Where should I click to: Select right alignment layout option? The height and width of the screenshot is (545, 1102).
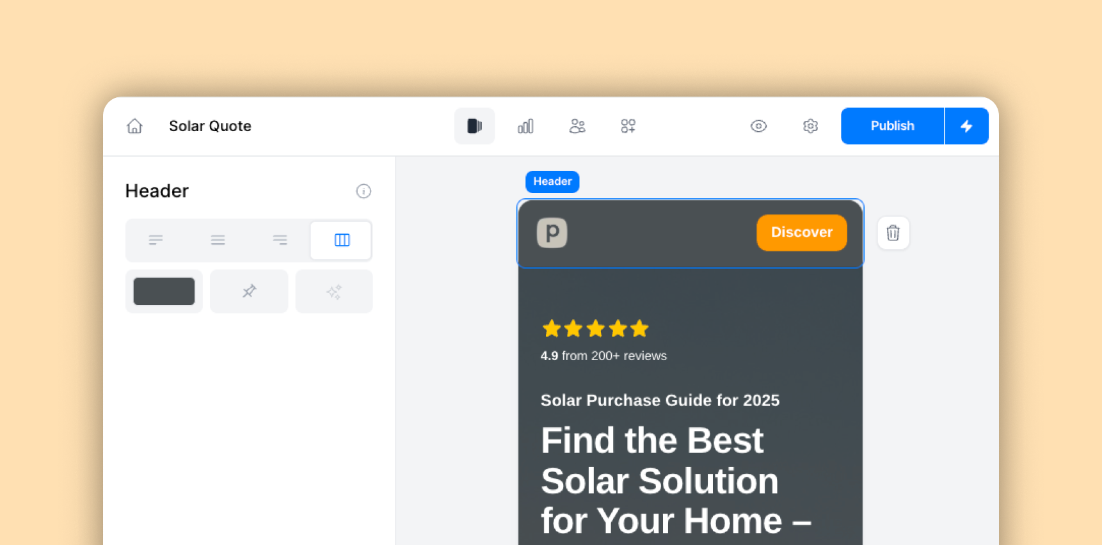280,240
